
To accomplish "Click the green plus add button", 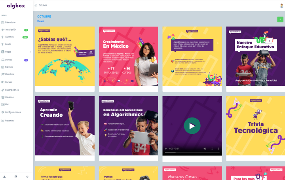I will [x=280, y=19].
